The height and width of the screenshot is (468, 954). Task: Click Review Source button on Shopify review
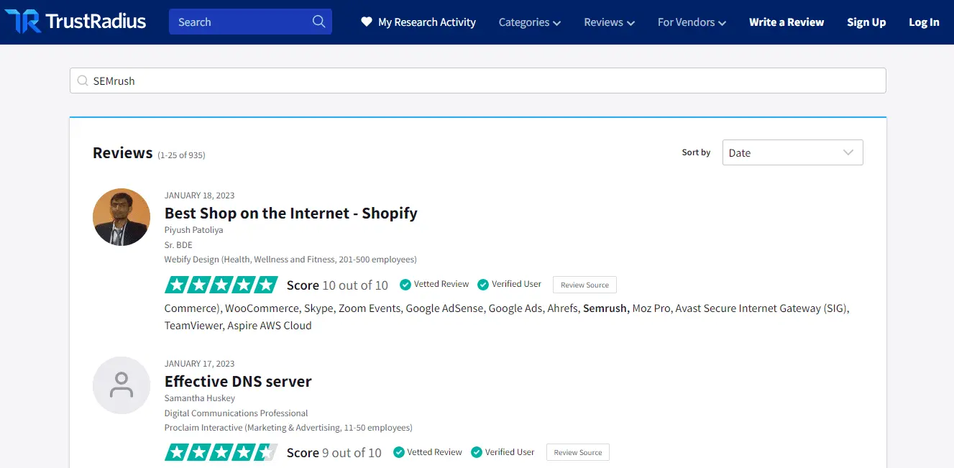coord(584,285)
